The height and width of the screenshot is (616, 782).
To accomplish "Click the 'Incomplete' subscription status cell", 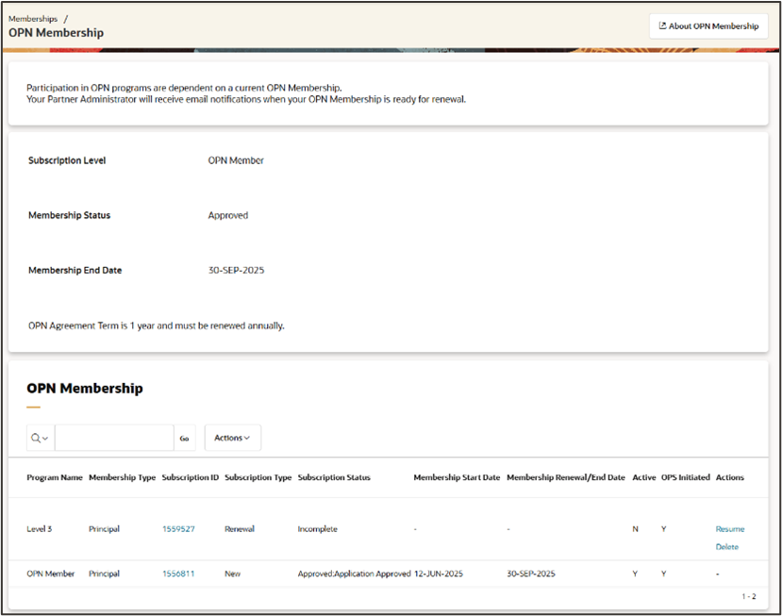I will [x=317, y=528].
